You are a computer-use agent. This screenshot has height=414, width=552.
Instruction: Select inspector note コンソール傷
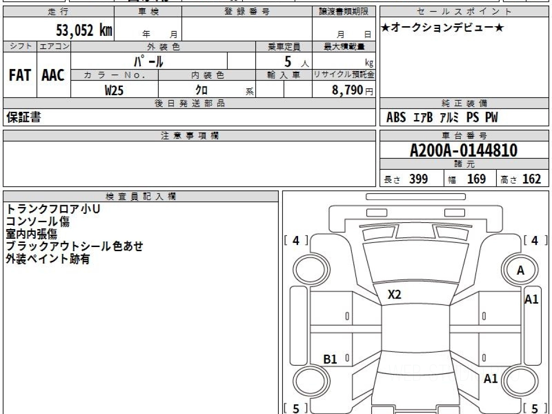38,221
